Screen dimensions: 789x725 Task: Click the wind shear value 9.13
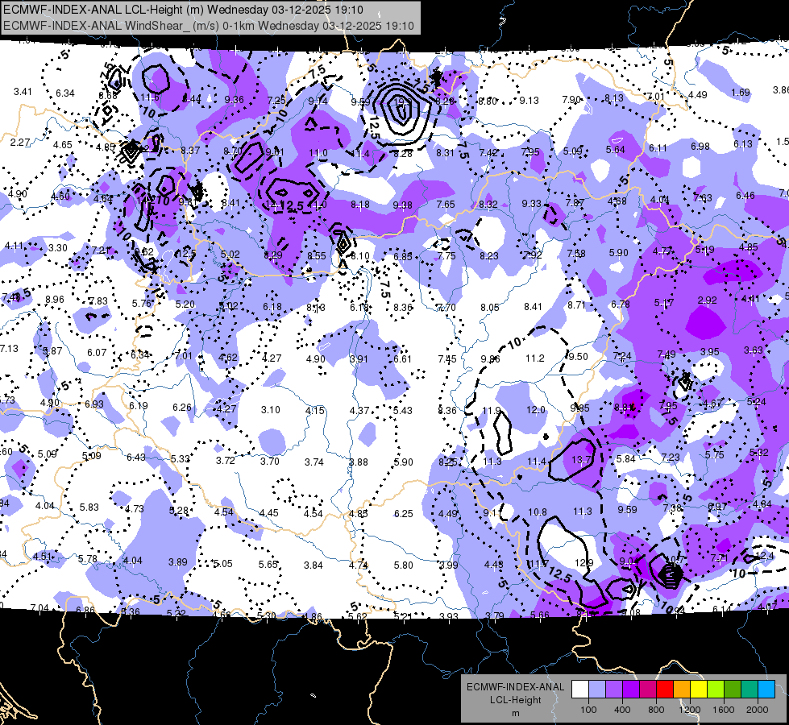point(529,101)
